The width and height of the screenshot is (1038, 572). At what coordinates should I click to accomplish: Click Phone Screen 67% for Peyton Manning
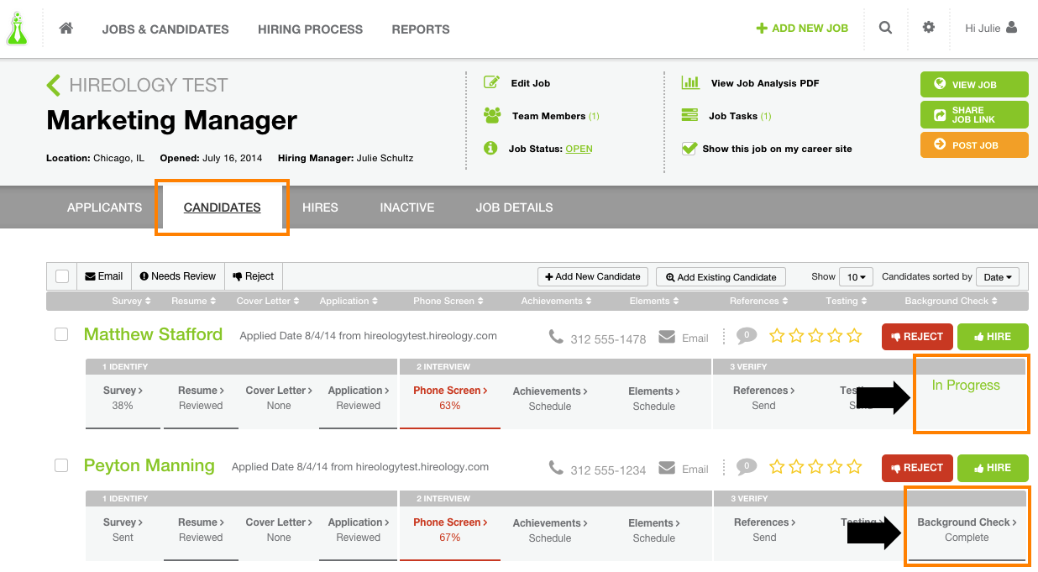450,528
